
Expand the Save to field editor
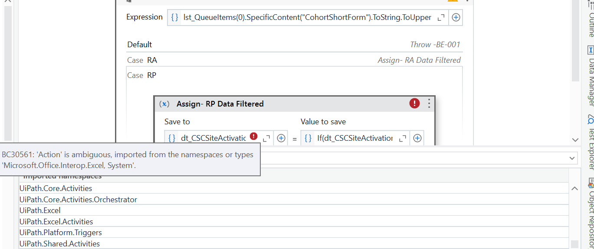point(267,138)
